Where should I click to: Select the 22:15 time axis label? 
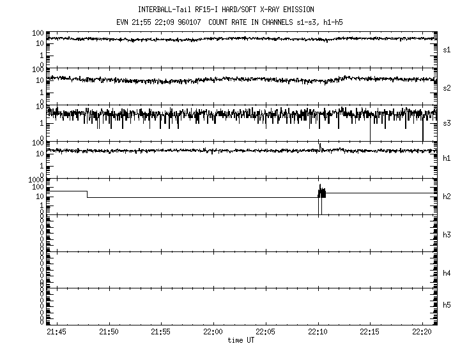(x=371, y=332)
